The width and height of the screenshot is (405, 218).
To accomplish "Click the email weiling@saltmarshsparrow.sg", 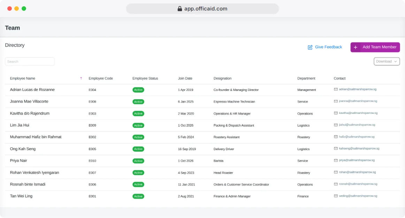I will coord(358,196).
